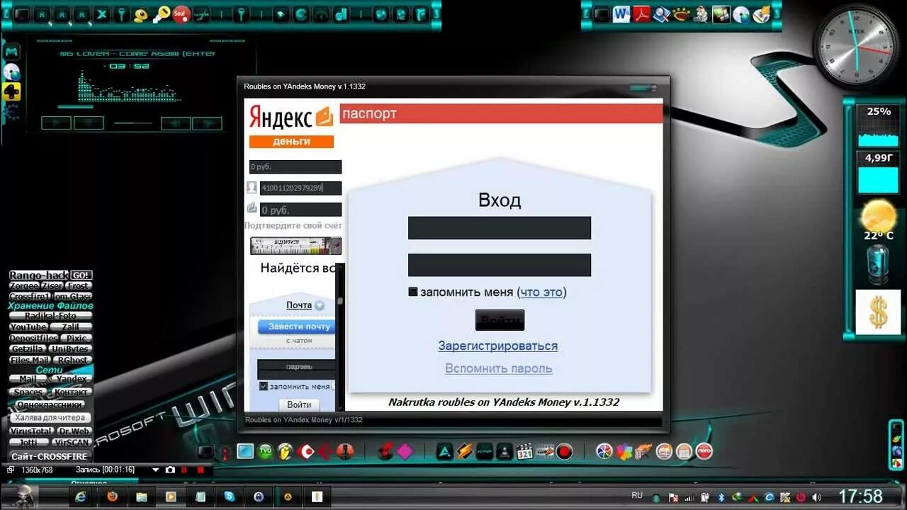Open the Контакт shortcut button

72,392
